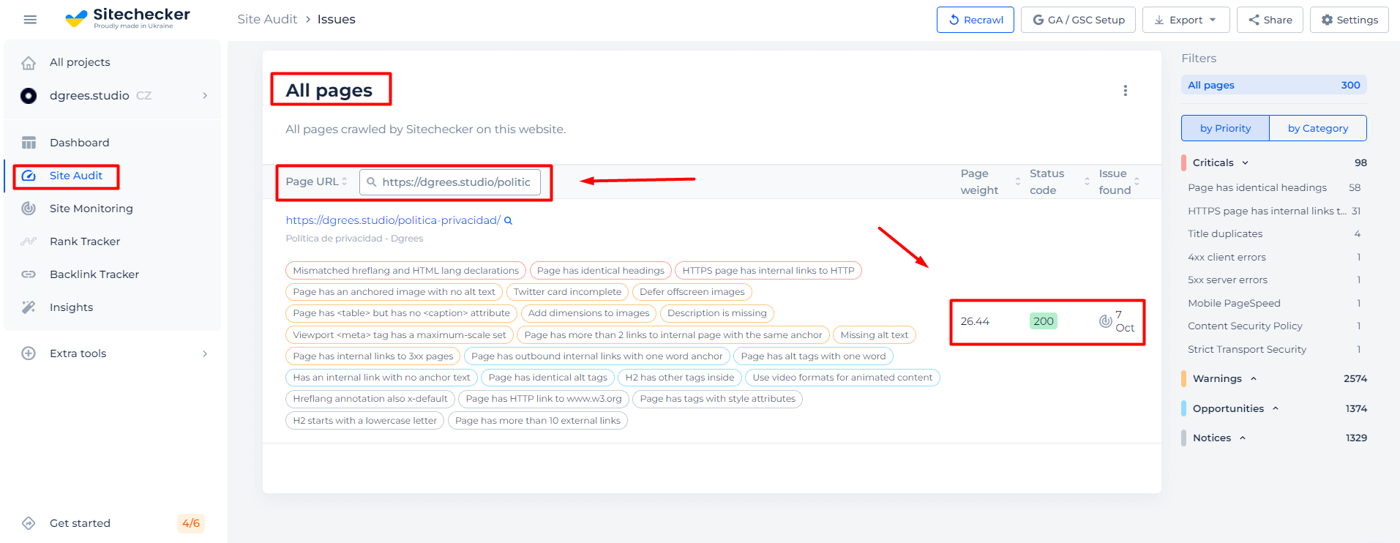Sort by Issue found arrows

[x=1137, y=181]
